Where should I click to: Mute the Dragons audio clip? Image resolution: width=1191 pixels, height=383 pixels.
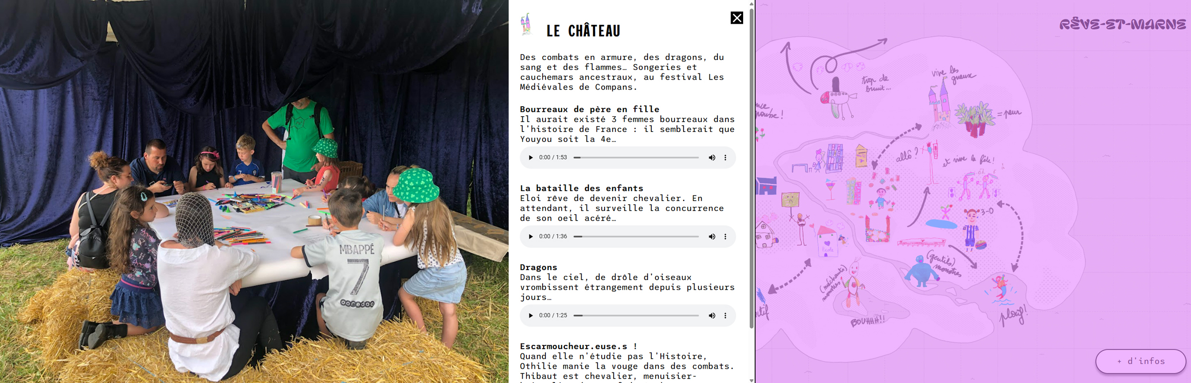click(712, 316)
